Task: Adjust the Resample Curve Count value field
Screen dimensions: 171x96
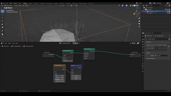Action: click(68, 61)
